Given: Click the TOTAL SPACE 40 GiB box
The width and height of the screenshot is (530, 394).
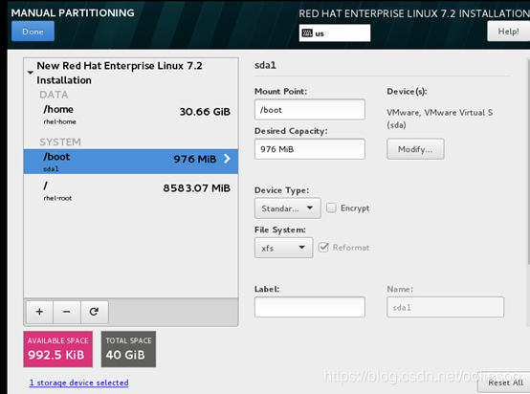Looking at the screenshot, I should click(128, 349).
